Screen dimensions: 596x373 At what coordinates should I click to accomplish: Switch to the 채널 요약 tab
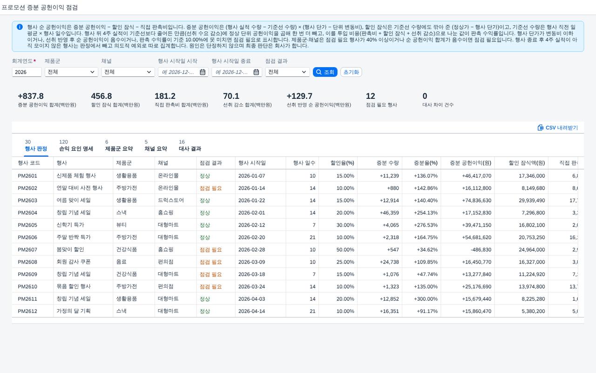point(156,145)
